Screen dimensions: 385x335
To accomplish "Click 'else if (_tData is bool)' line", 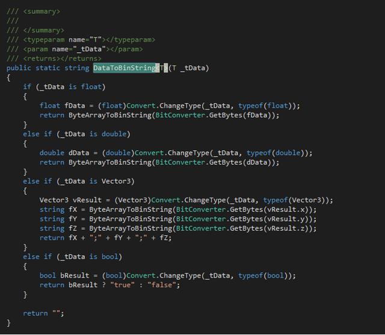I will click(72, 257).
